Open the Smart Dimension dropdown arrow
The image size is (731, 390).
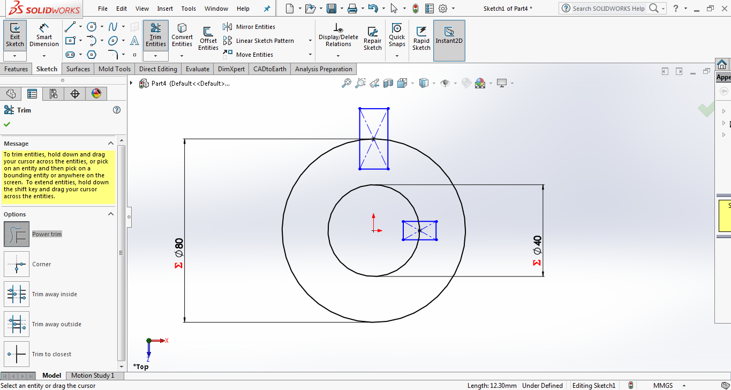[x=44, y=56]
